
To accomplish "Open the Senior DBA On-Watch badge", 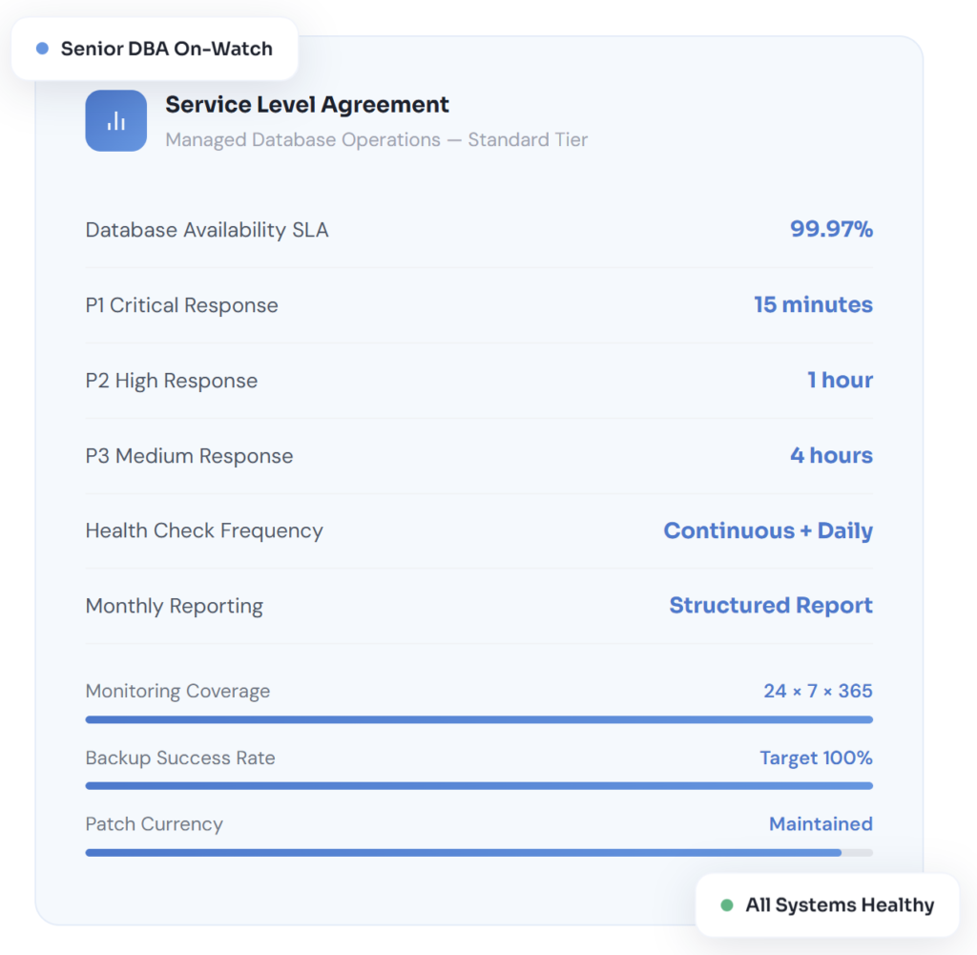I will tap(156, 49).
